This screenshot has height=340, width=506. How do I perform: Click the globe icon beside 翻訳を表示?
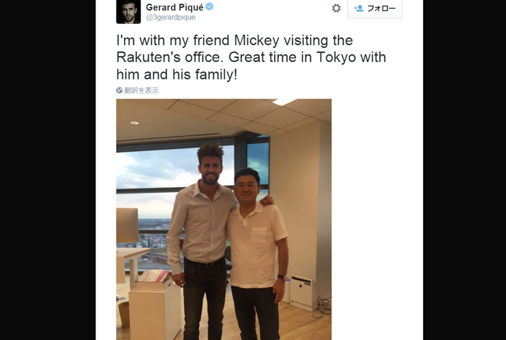click(120, 90)
